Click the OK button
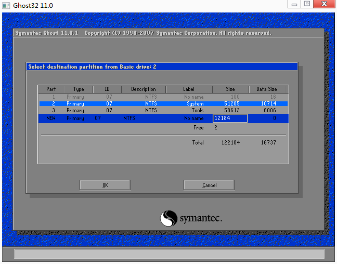337x264 pixels. click(105, 185)
